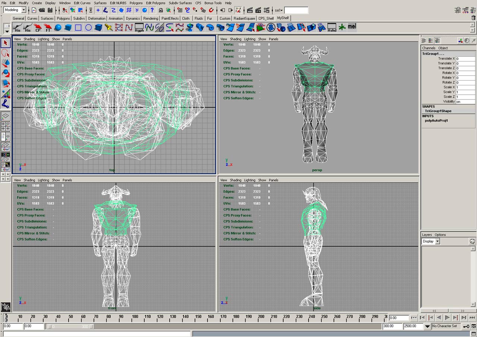Click the save scene floppy disk icon

point(50,10)
